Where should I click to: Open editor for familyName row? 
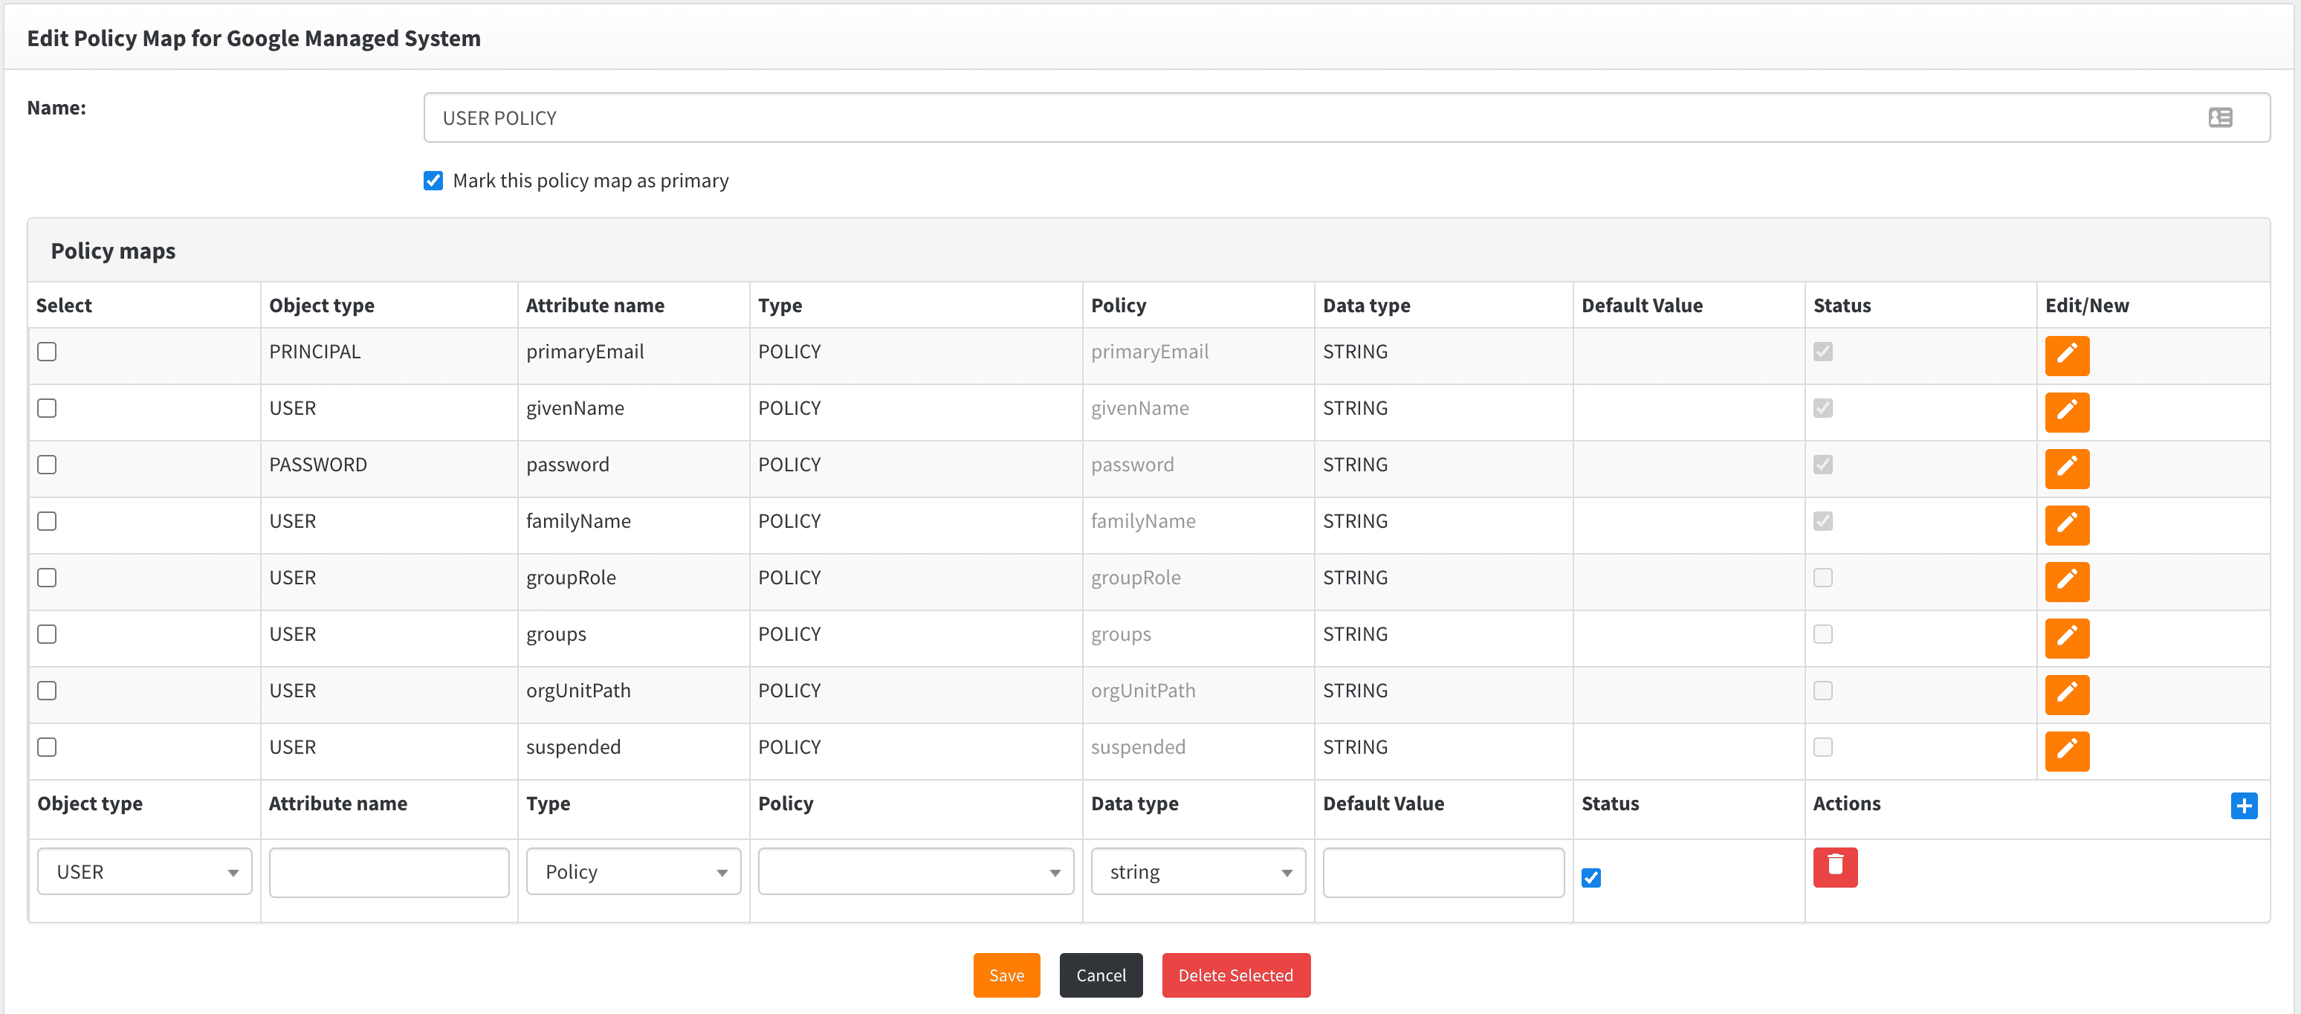[2066, 524]
